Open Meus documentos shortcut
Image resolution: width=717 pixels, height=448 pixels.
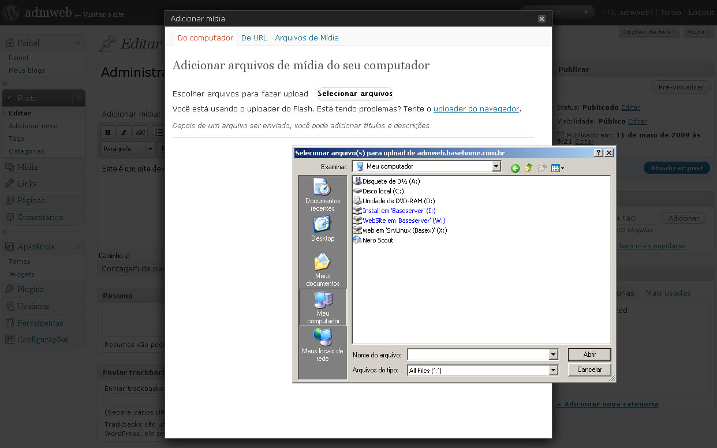[x=323, y=270]
